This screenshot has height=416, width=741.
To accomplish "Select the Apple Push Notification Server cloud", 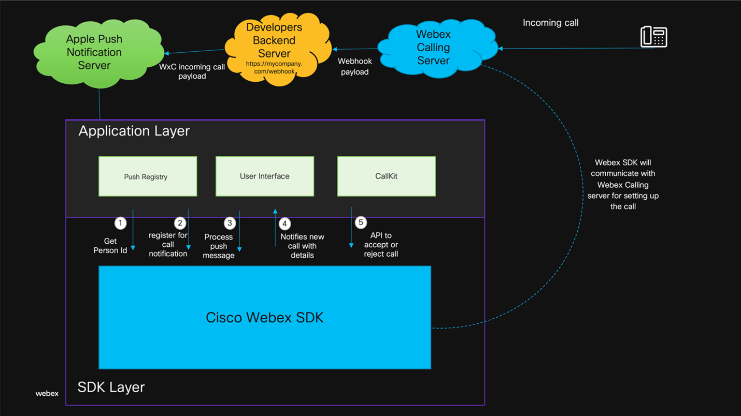I will (x=98, y=53).
